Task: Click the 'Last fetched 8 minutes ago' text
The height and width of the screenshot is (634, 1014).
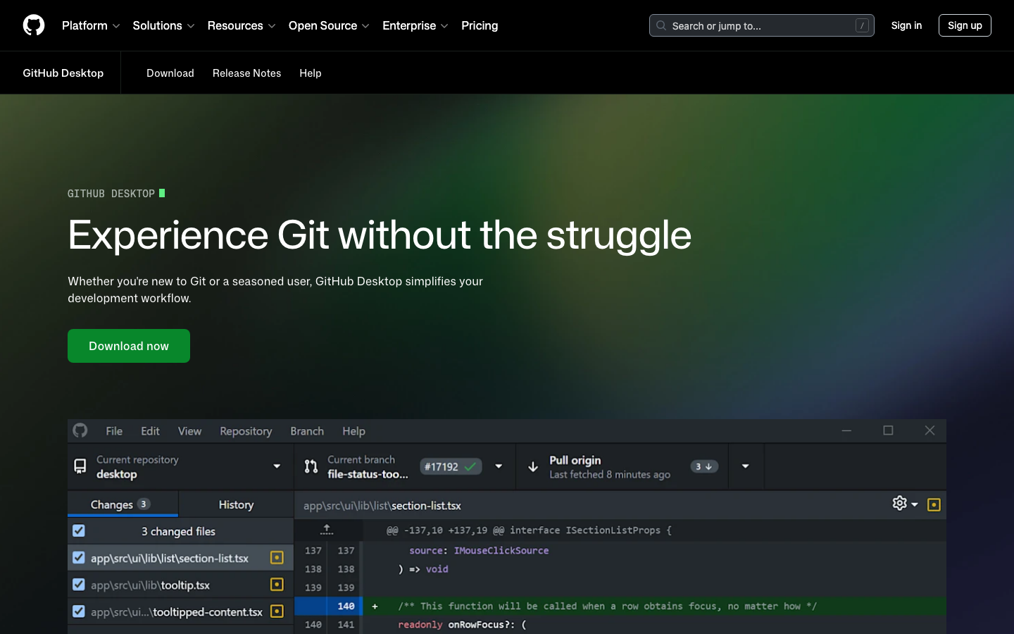Action: coord(610,474)
